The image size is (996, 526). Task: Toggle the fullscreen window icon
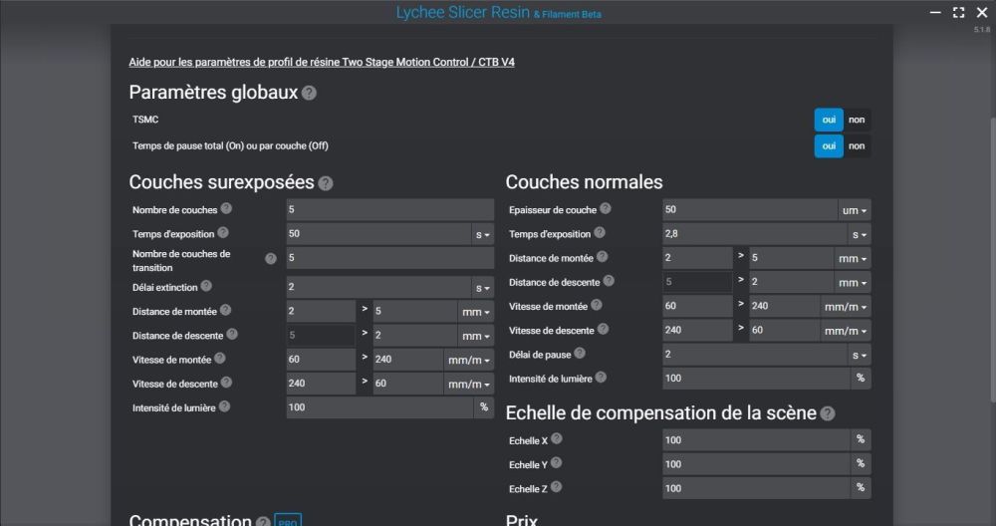tap(958, 12)
